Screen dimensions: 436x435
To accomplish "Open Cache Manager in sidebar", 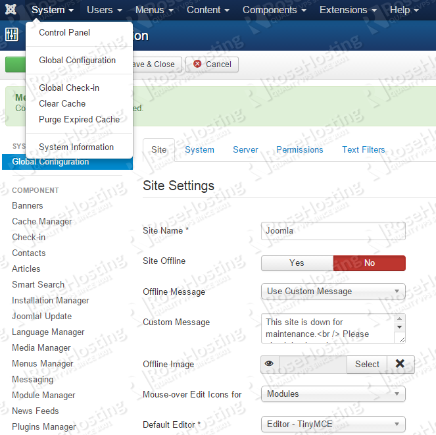I will (x=42, y=222).
